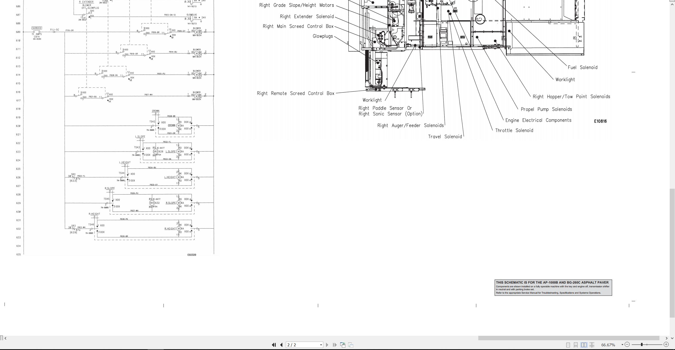Click the Propel Pump Solenoids label
The width and height of the screenshot is (675, 350).
coord(546,109)
